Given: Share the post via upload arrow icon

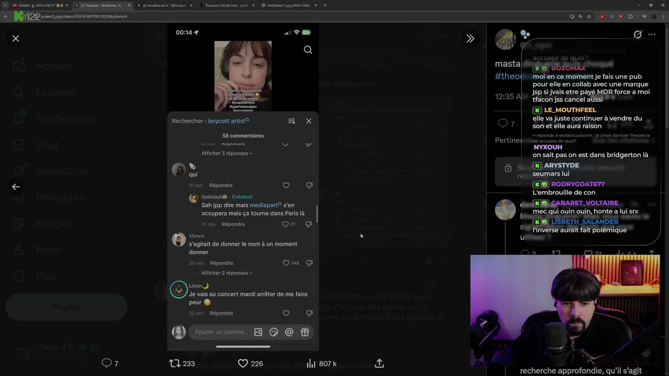Looking at the screenshot, I should point(379,363).
